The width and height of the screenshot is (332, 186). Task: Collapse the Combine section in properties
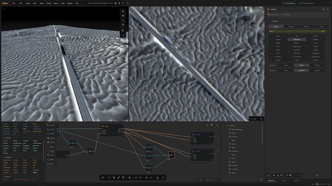(x=269, y=21)
